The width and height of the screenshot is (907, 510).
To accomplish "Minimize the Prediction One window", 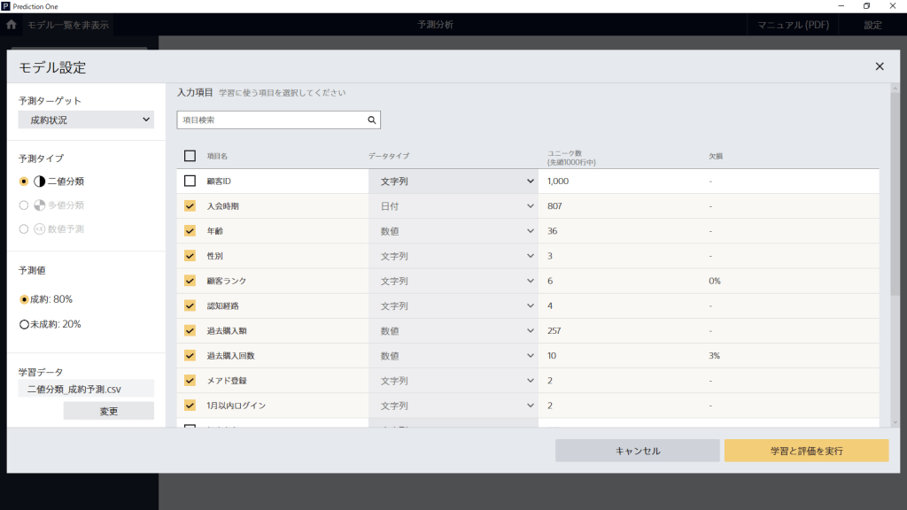I will click(841, 6).
